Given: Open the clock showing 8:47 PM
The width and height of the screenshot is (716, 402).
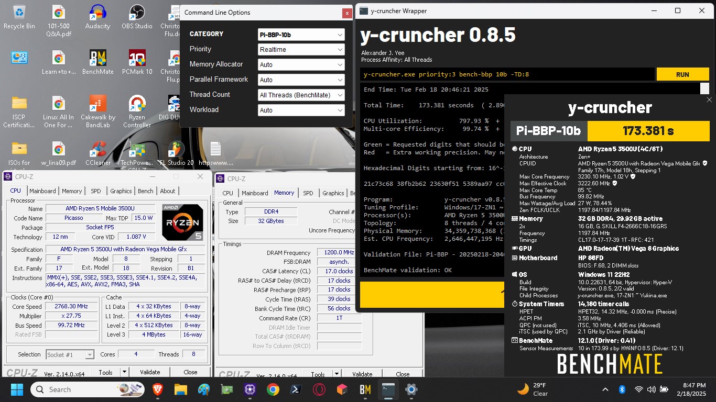Looking at the screenshot, I should tap(691, 389).
